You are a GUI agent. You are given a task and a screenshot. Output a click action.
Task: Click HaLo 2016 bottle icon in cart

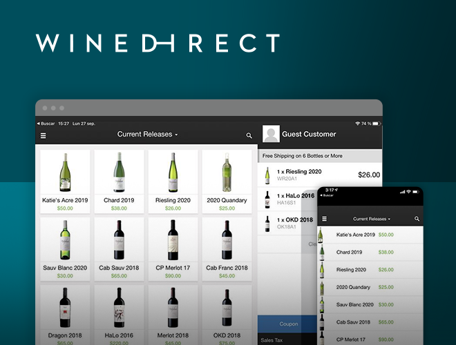pos(267,199)
